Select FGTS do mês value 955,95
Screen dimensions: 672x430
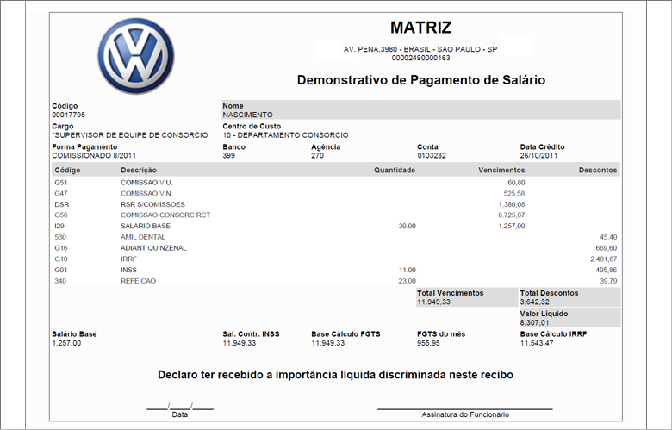(428, 344)
